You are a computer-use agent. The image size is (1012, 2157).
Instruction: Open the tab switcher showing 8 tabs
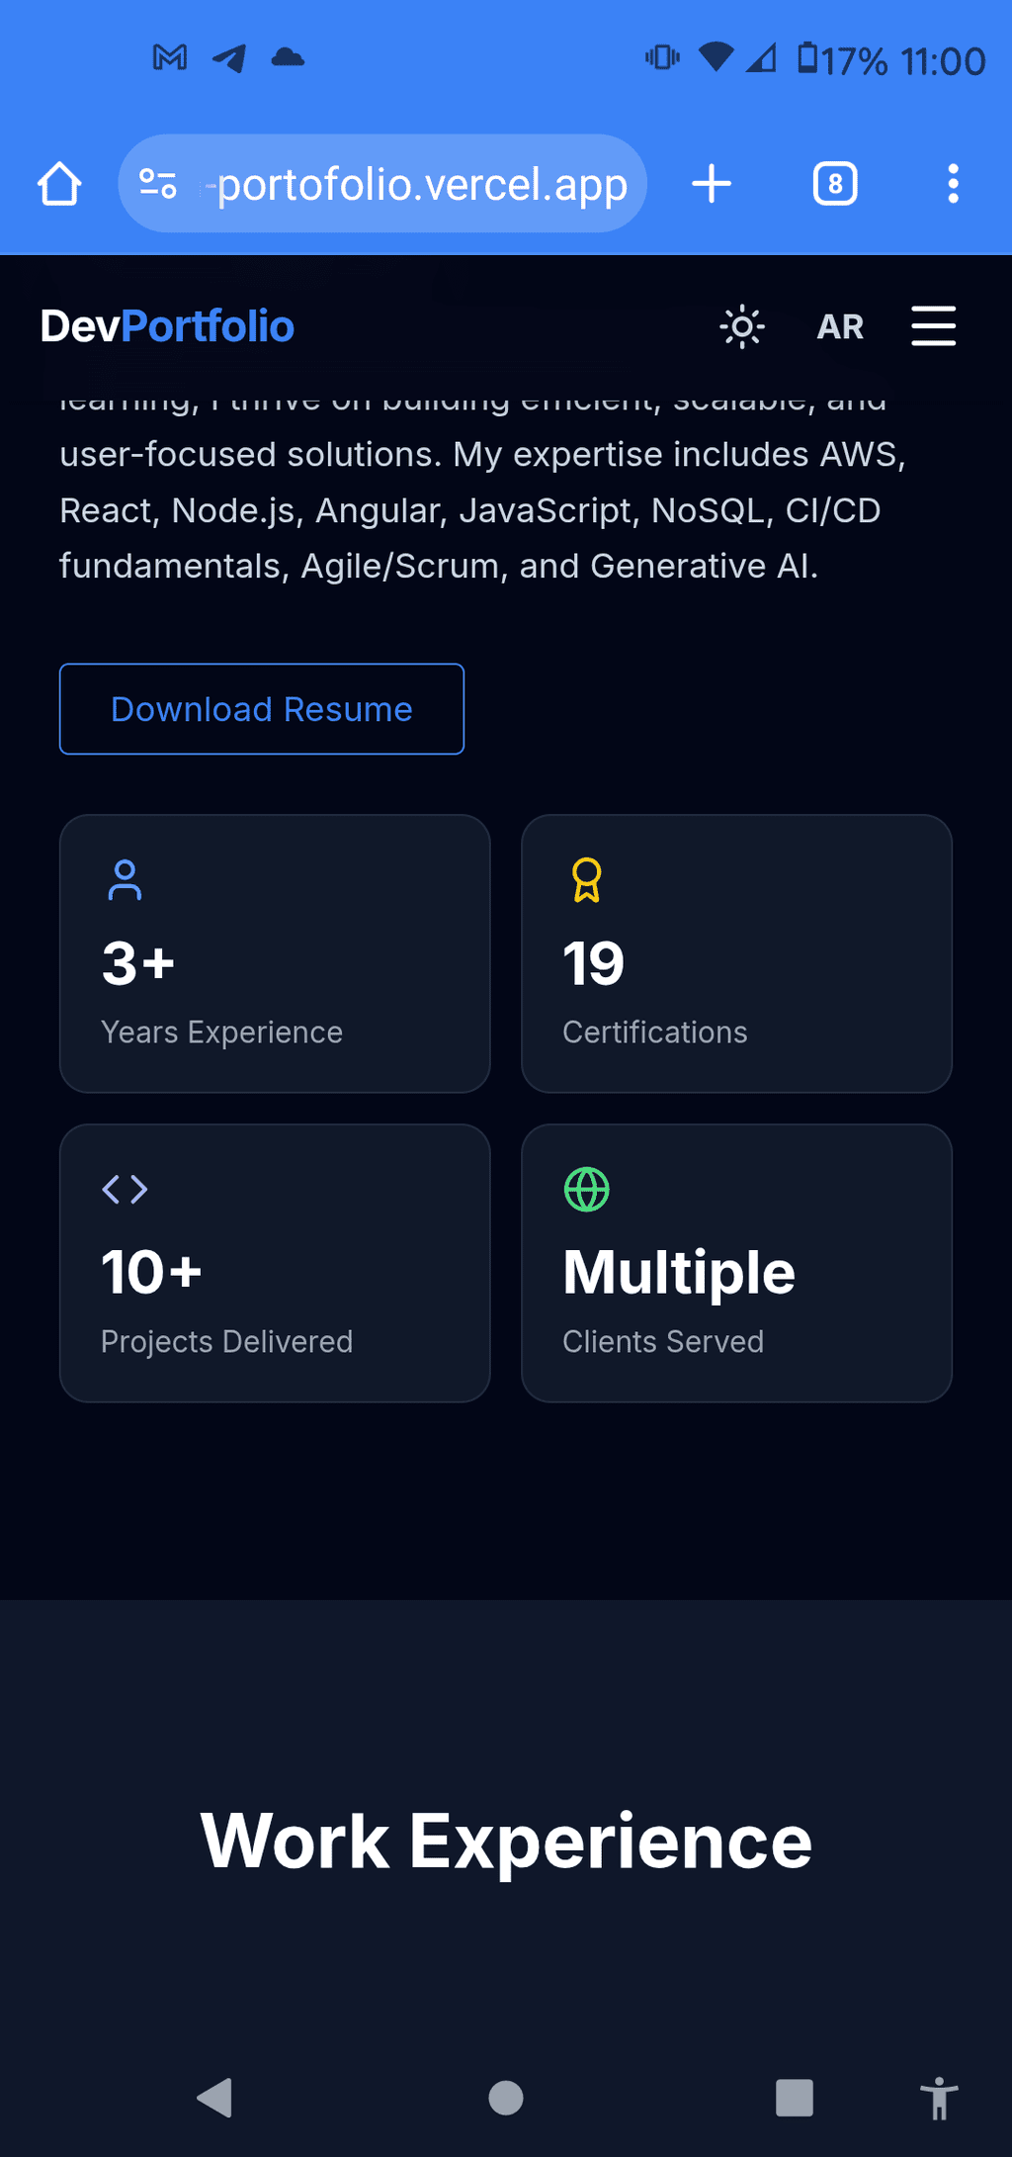coord(835,184)
